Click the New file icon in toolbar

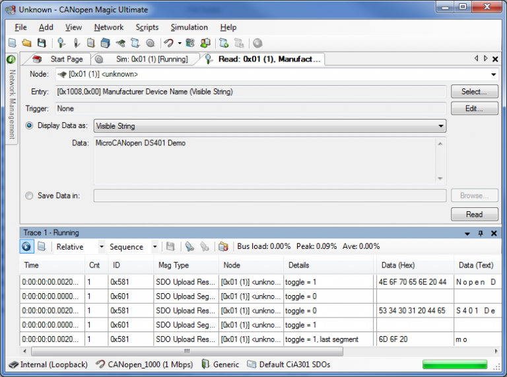pyautogui.click(x=12, y=43)
